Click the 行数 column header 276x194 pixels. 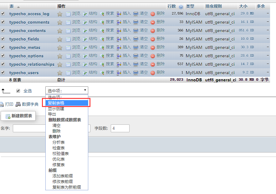(x=171, y=6)
